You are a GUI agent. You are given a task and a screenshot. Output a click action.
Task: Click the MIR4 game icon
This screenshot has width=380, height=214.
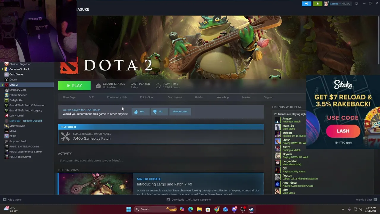[x=7, y=131]
